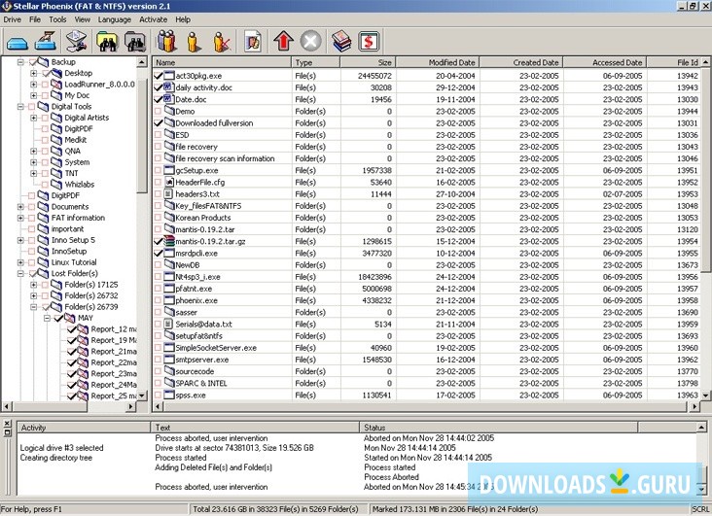Image resolution: width=712 pixels, height=516 pixels.
Task: Click the red up arrow toolbar icon
Action: click(x=282, y=41)
